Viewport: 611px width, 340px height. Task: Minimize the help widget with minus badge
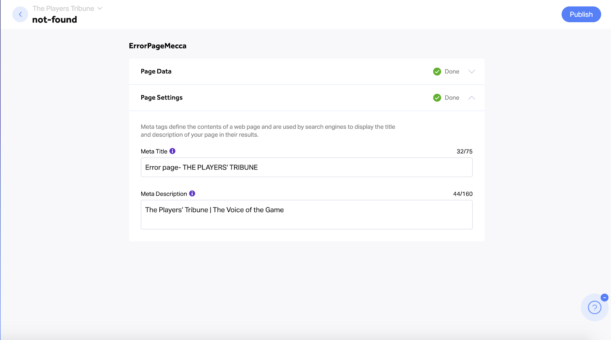[605, 297]
